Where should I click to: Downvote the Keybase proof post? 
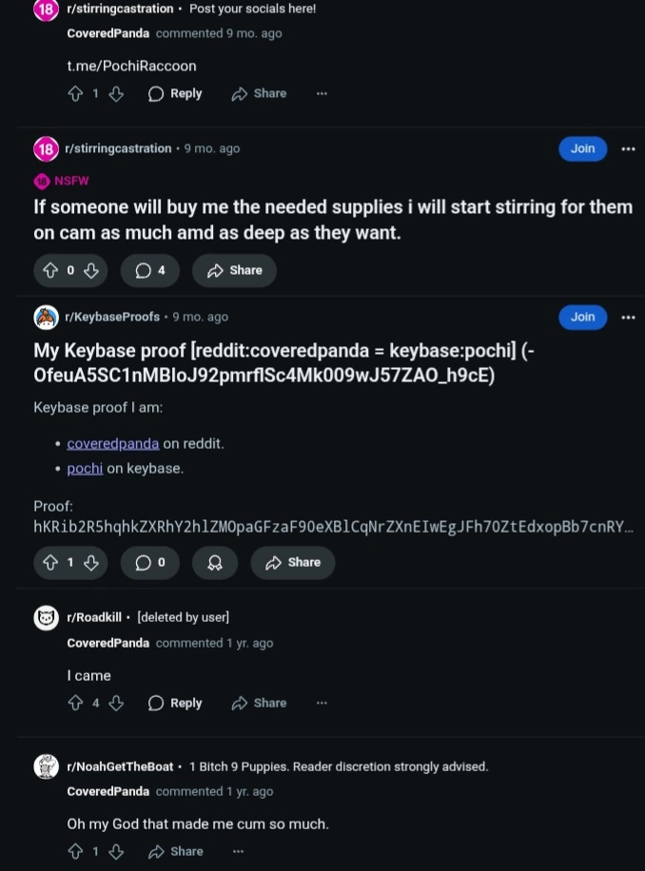point(91,562)
